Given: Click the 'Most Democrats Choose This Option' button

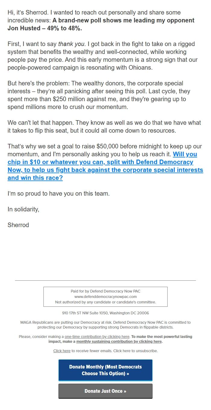Looking at the screenshot, I should coord(105,370).
